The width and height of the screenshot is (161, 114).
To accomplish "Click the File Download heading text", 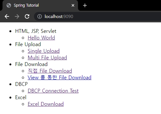I will click(31, 64).
